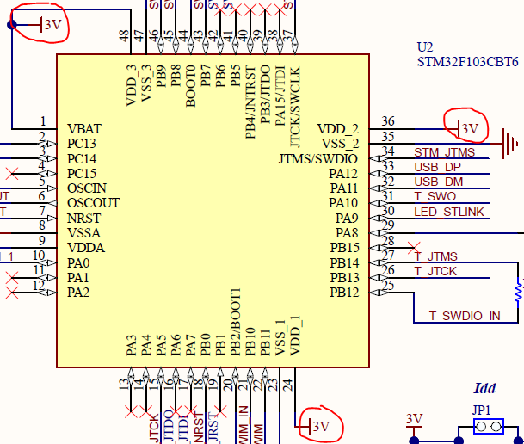The image size is (524, 444).
Task: Click the PA9 pin label
Action: coord(347,219)
